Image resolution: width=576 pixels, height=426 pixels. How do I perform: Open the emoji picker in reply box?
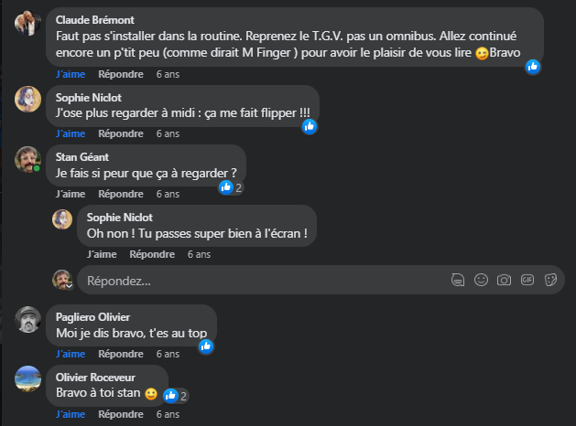480,280
